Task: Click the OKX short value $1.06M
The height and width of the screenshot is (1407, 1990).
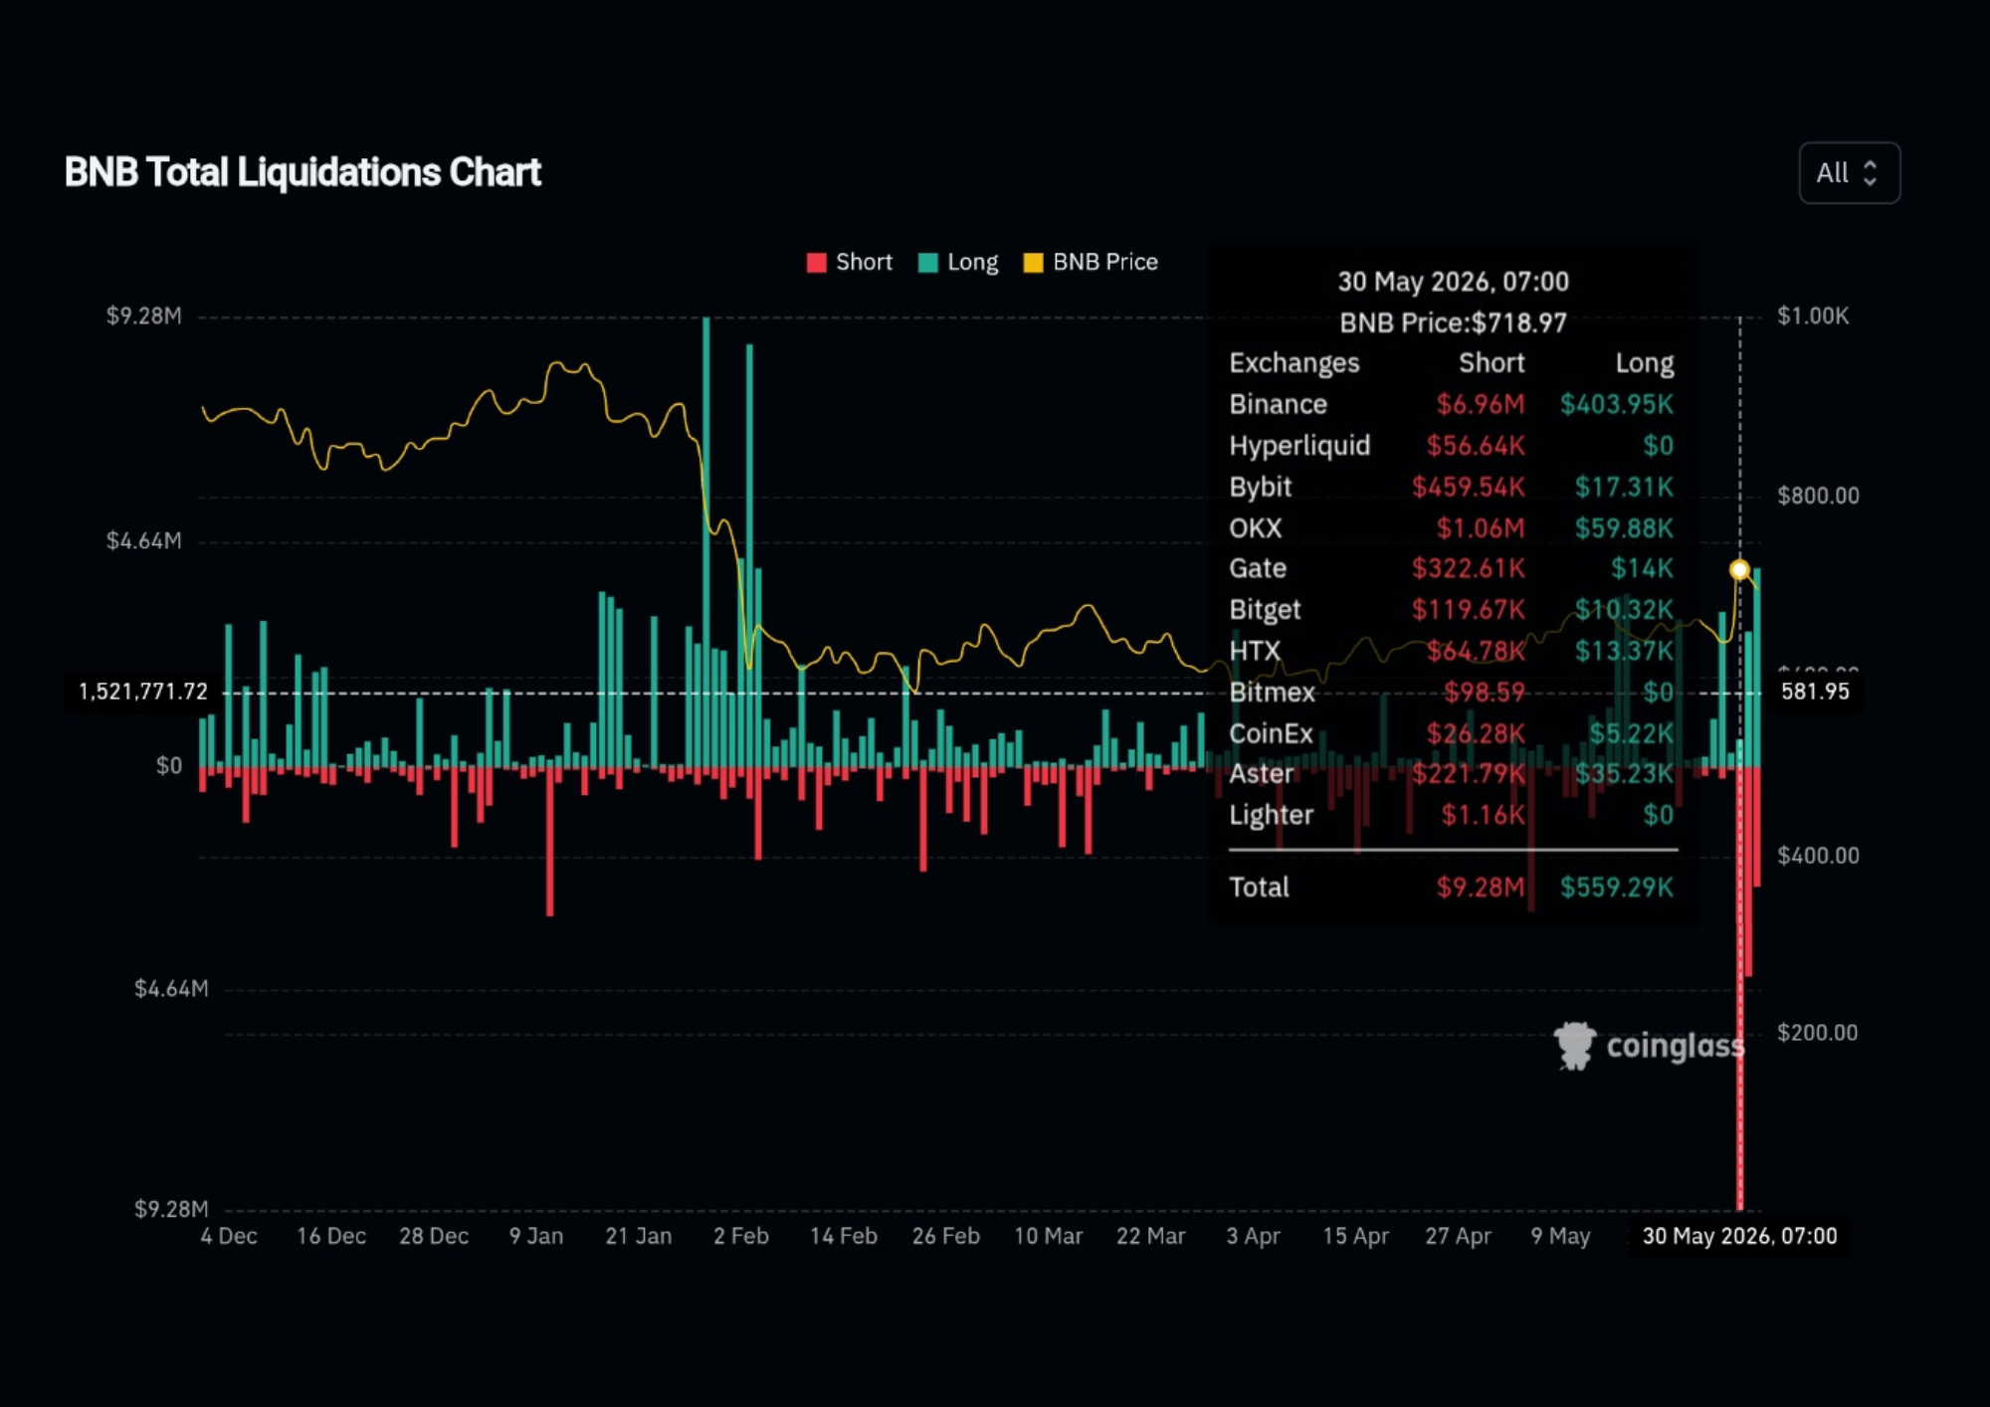Action: pos(1480,528)
